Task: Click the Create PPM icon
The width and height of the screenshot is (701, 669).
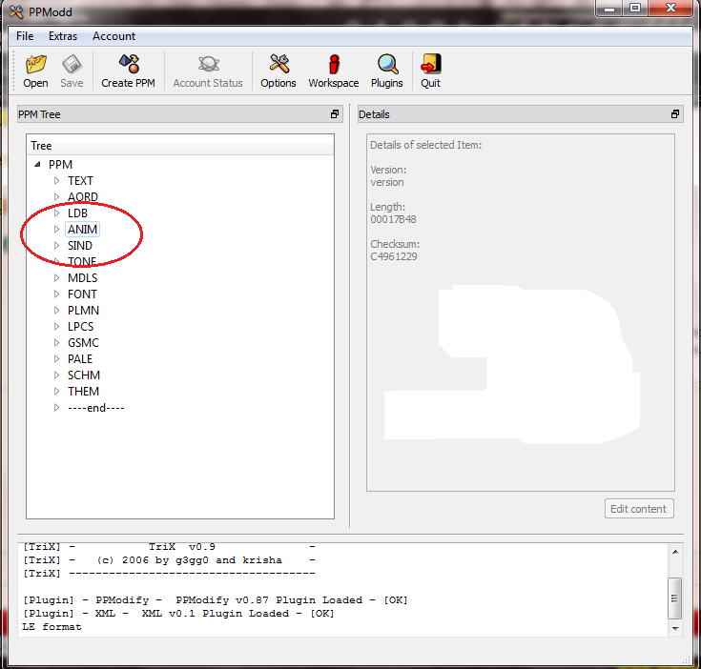Action: pyautogui.click(x=129, y=64)
